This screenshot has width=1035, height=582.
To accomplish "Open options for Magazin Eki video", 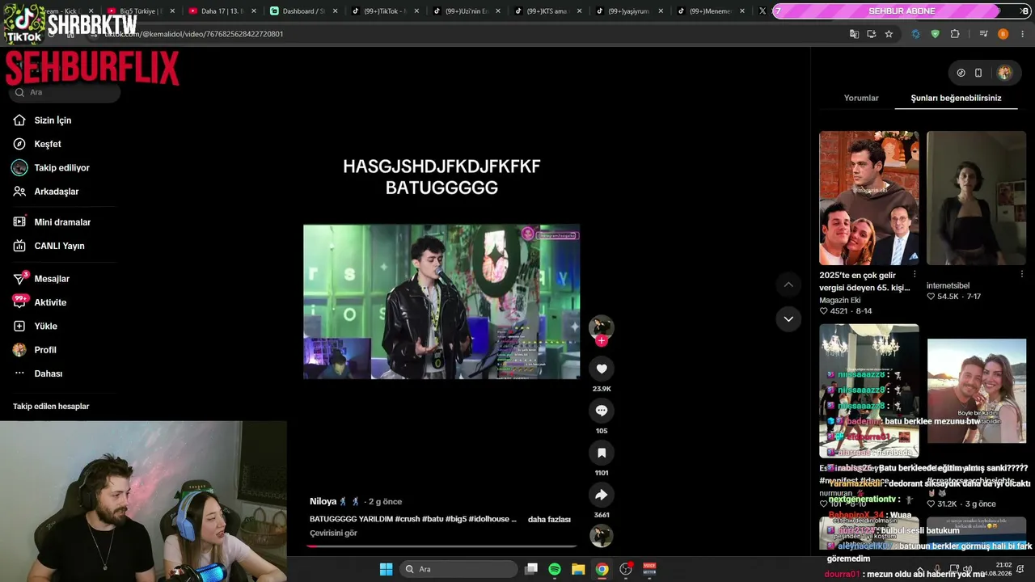I will pyautogui.click(x=915, y=274).
